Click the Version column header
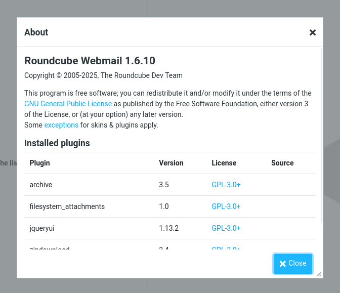The image size is (340, 293). pos(171,163)
